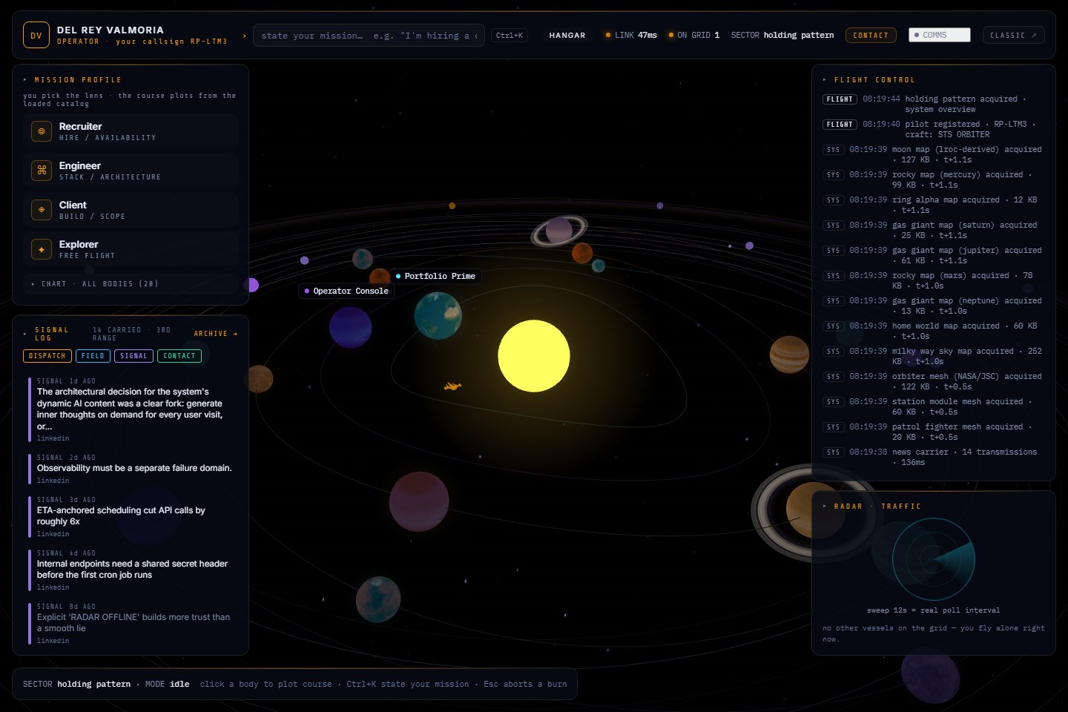Click the dark blue Operator Console planet

tap(350, 327)
